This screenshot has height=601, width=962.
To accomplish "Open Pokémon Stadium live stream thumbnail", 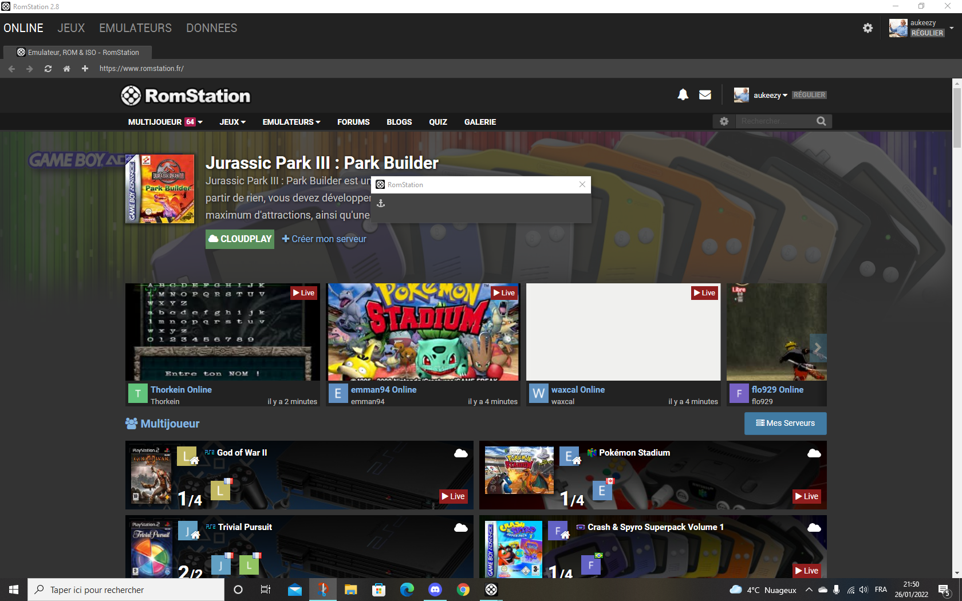I will coord(423,332).
